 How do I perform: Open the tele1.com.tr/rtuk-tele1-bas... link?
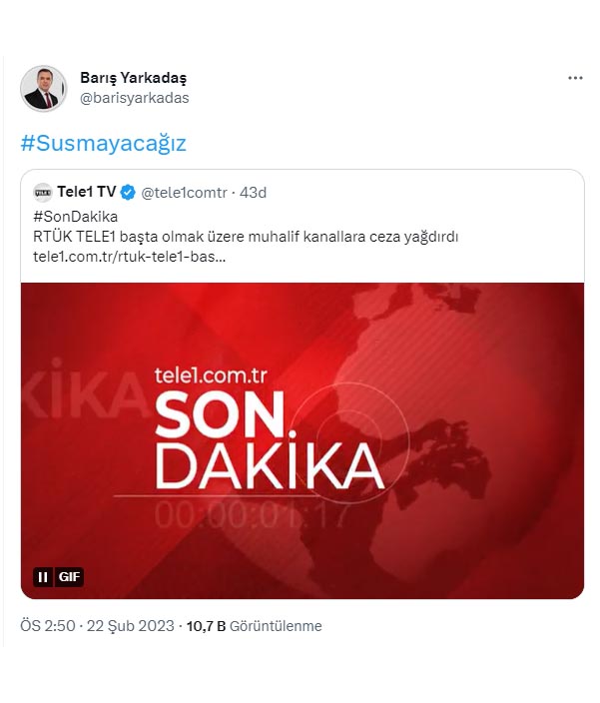point(129,257)
